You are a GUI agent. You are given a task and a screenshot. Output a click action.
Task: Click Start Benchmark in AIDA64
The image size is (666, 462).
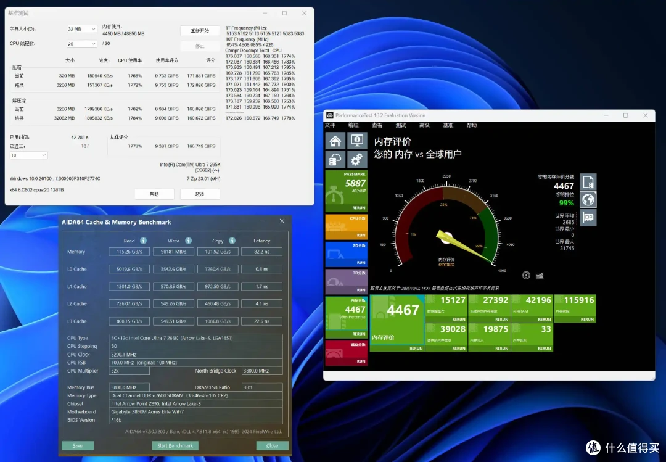tap(175, 446)
